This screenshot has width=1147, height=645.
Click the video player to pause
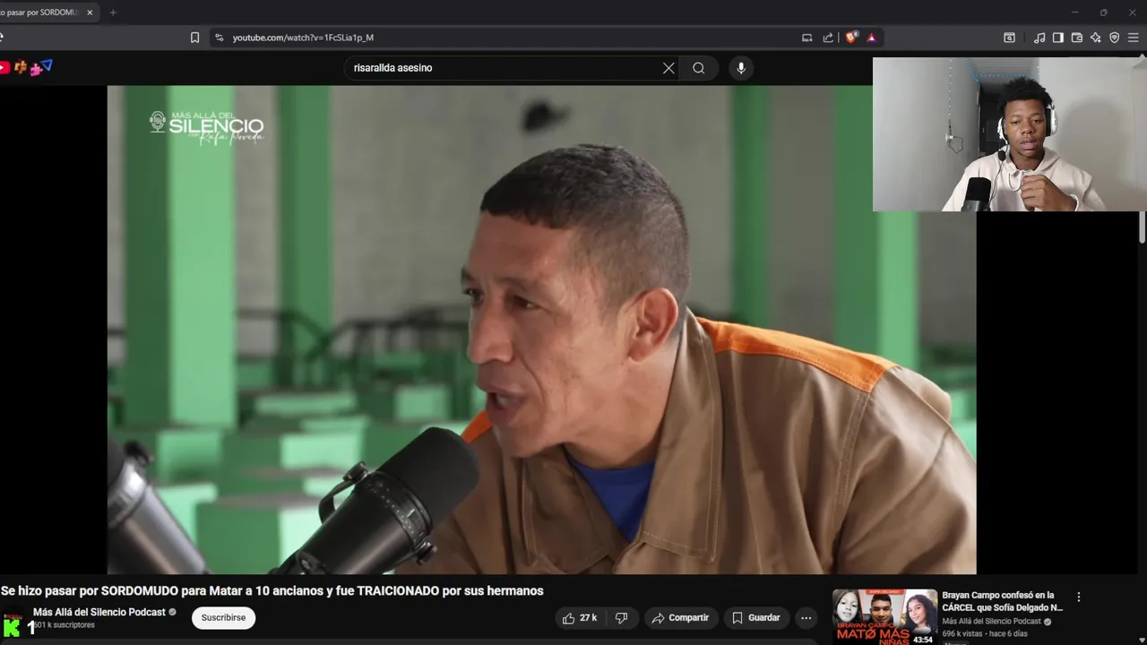pos(541,330)
